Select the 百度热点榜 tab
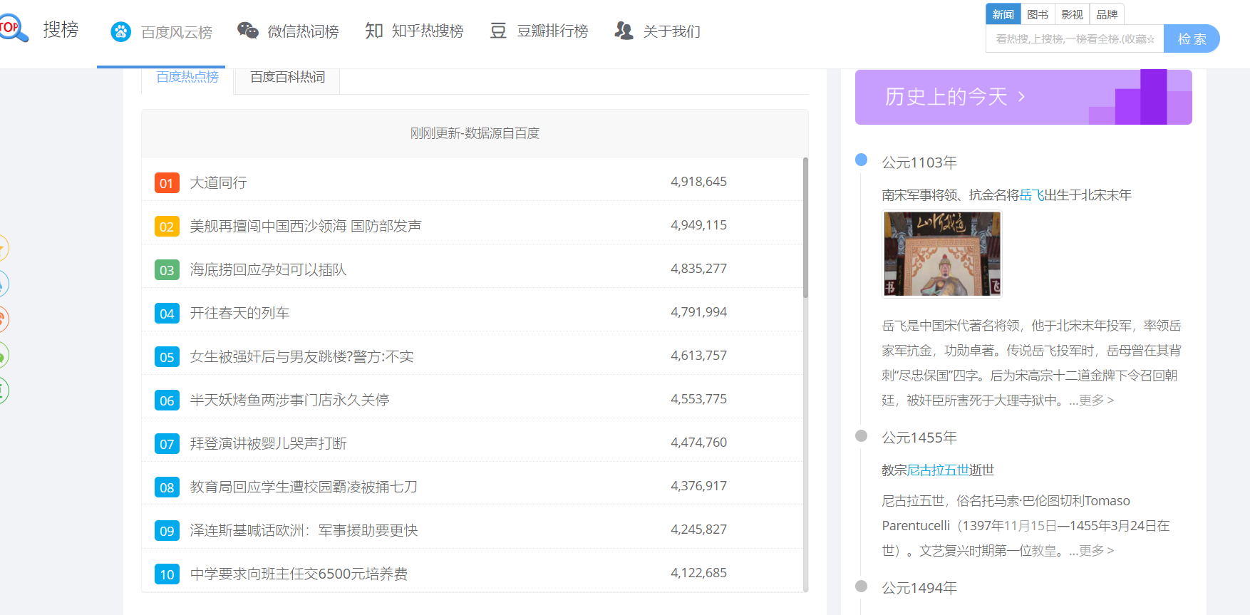1250x615 pixels. click(187, 77)
